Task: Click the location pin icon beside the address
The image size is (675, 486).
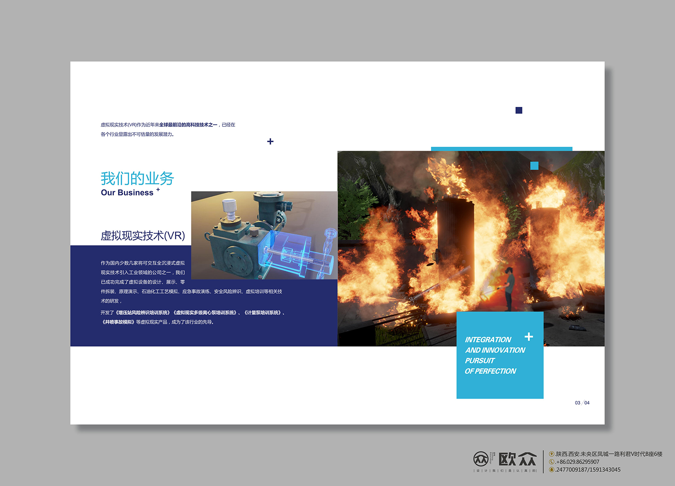Action: (x=552, y=454)
